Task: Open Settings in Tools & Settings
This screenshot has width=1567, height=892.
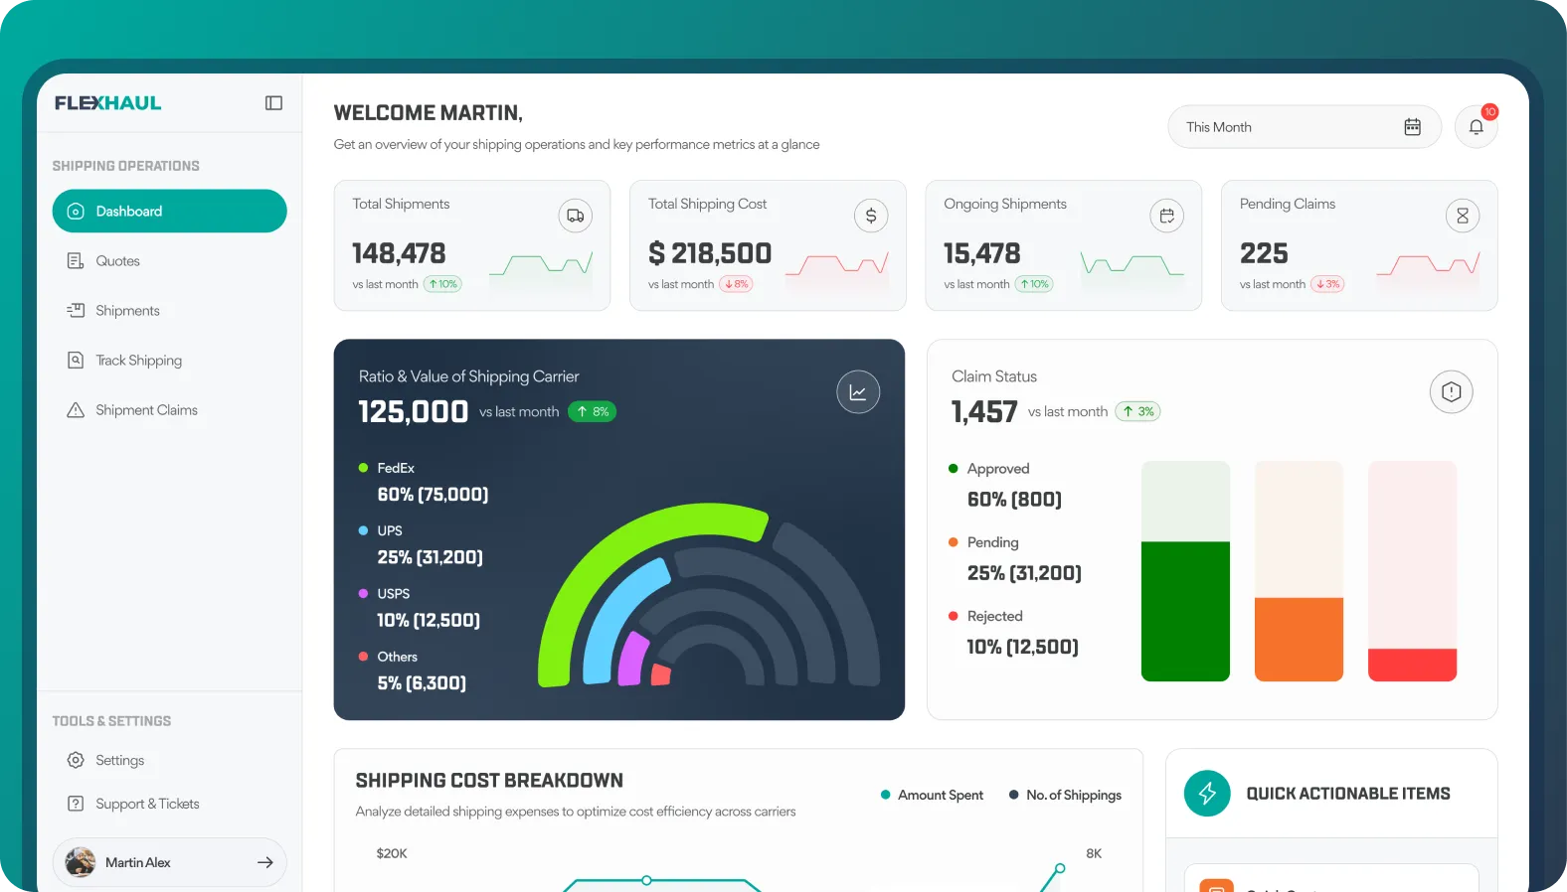Action: click(170, 760)
